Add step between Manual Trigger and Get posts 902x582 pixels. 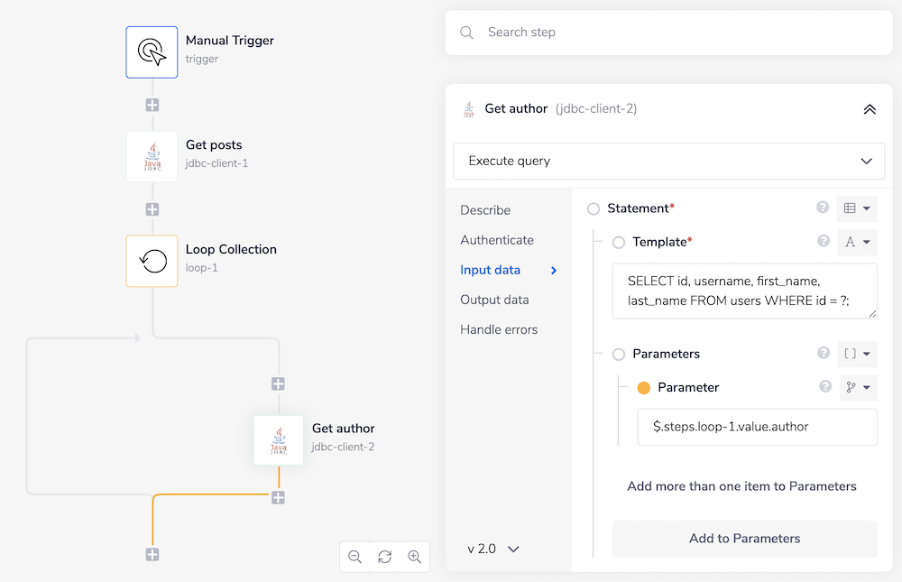152,105
